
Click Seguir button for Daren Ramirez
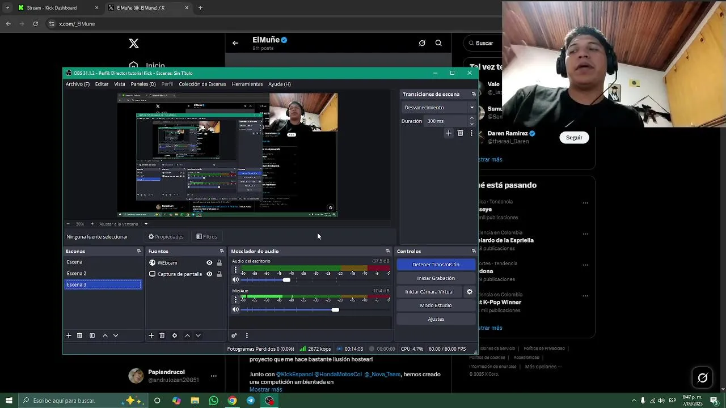click(x=574, y=138)
